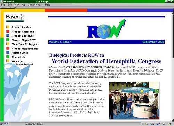
Task: Click the scrollbar up arrow
Action: point(172,13)
